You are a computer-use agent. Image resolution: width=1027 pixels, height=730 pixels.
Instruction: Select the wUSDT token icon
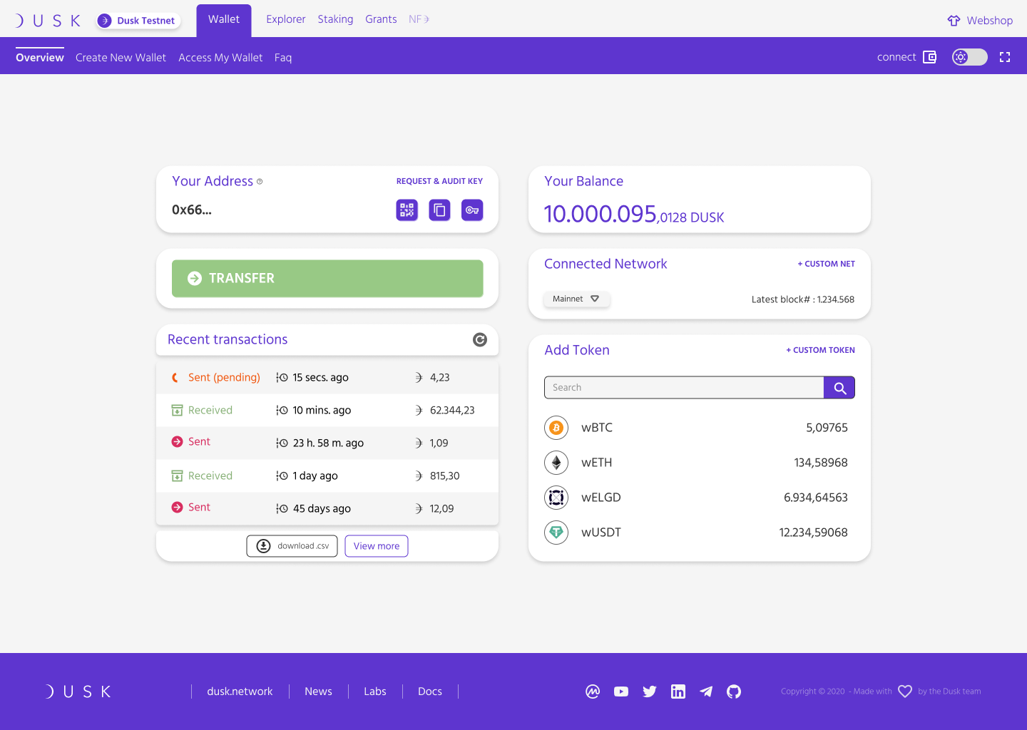tap(556, 533)
